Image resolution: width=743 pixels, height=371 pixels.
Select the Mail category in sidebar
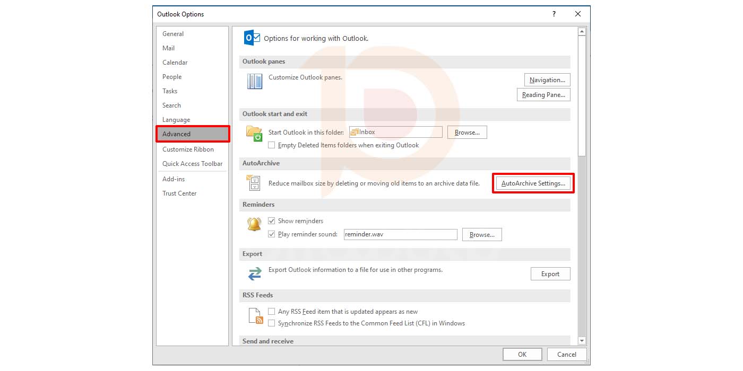tap(169, 48)
